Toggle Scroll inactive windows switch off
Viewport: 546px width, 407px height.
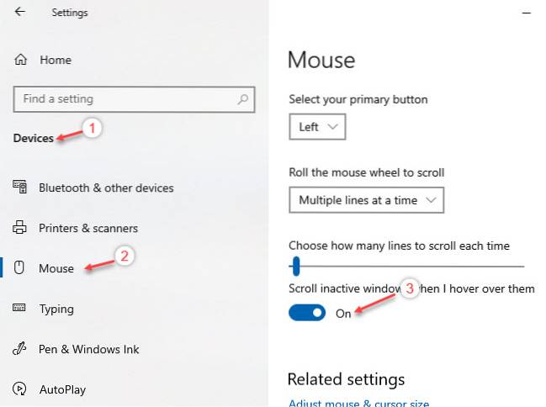coord(307,313)
